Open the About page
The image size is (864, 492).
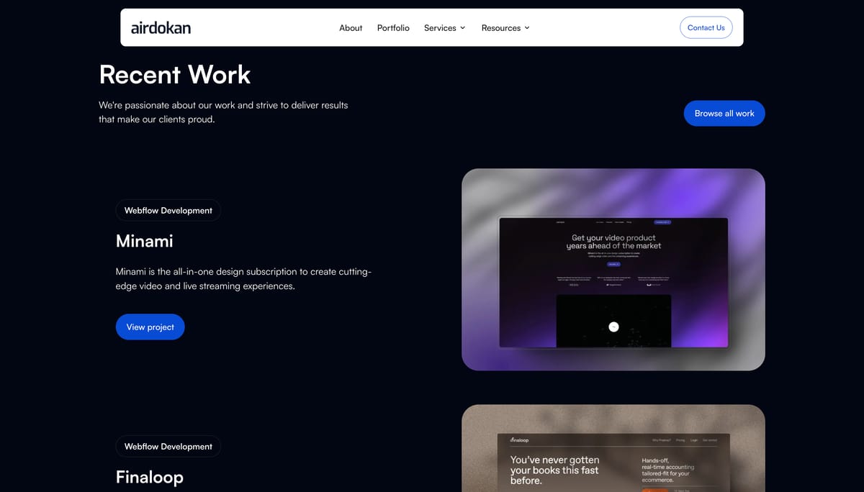pyautogui.click(x=351, y=28)
